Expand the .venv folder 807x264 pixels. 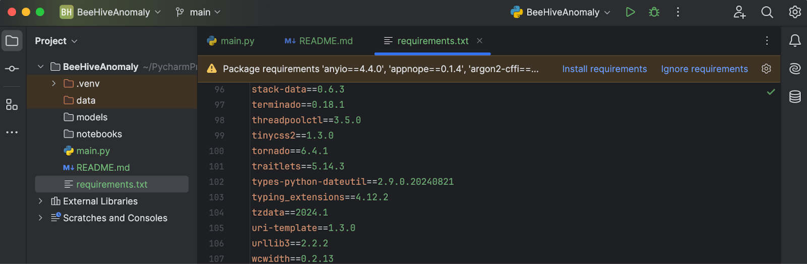coord(53,84)
